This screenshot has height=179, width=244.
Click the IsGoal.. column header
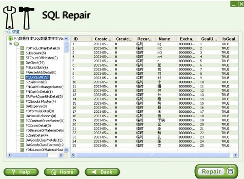229,39
